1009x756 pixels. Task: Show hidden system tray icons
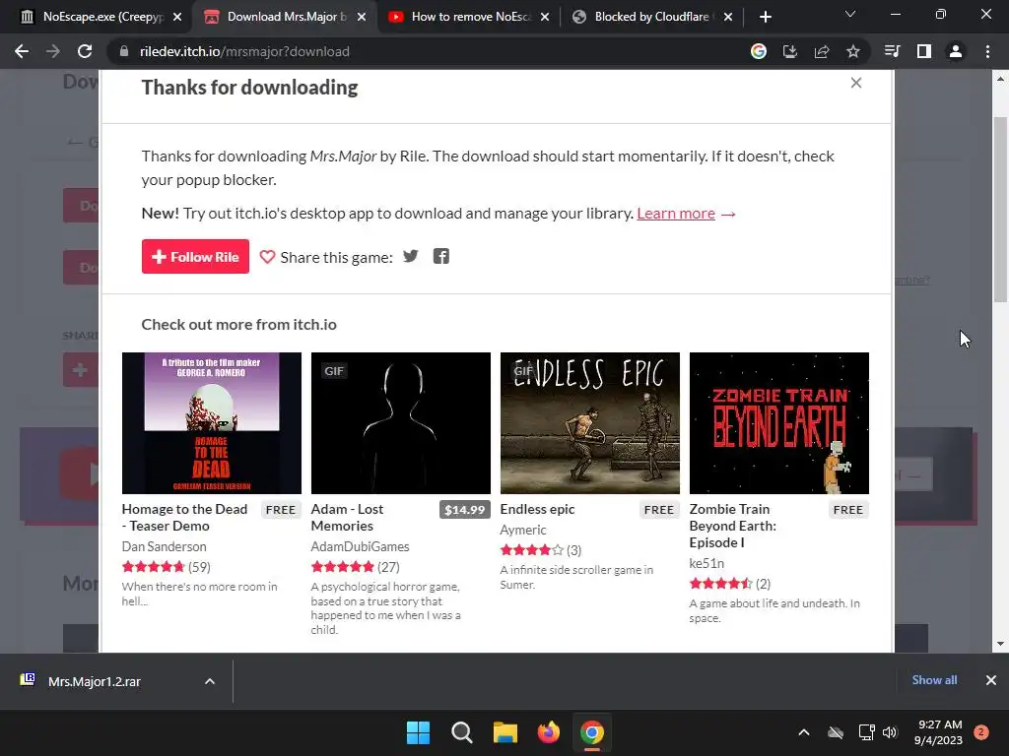click(804, 732)
